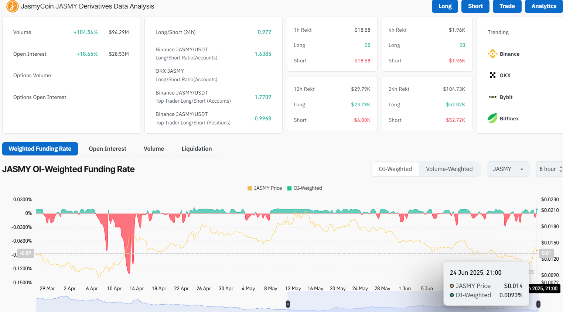Click the Short button

coord(475,6)
